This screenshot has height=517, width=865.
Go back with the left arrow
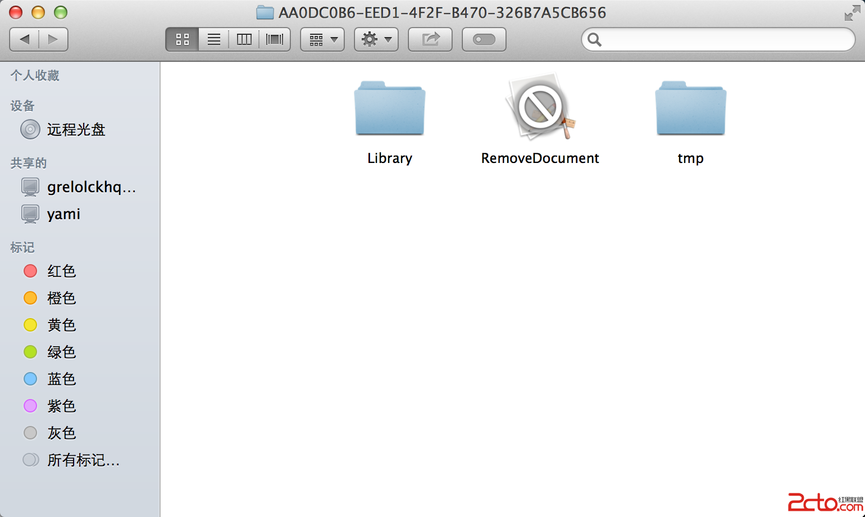[x=25, y=39]
